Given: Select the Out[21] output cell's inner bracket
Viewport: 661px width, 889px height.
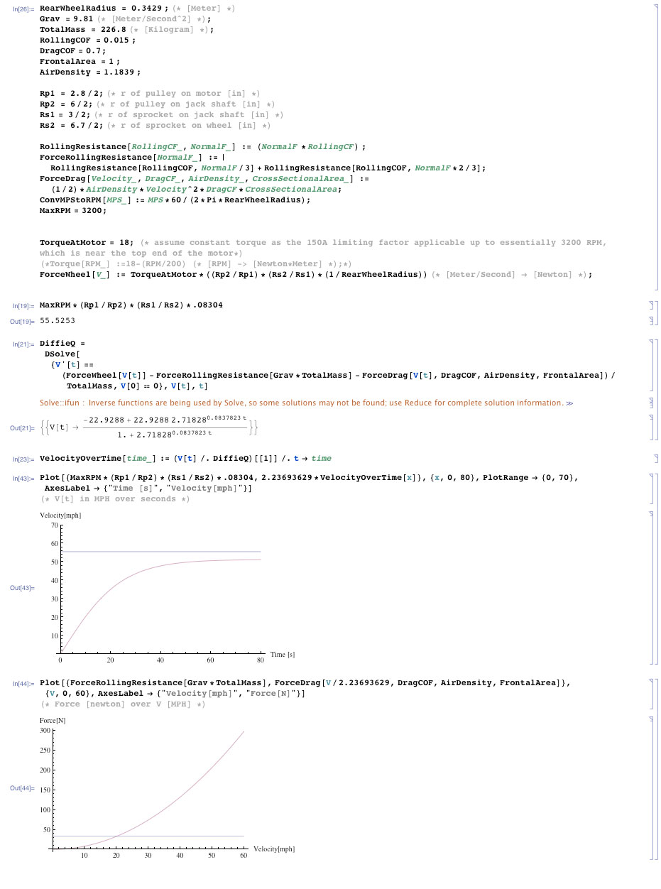Looking at the screenshot, I should pyautogui.click(x=651, y=427).
